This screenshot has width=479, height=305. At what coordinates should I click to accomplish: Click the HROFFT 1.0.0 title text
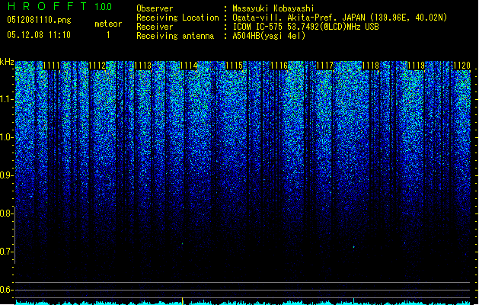(x=59, y=6)
